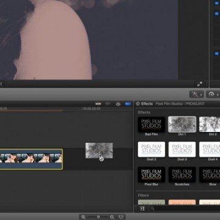
Task: Select the video clip in the timeline
Action: click(x=31, y=159)
